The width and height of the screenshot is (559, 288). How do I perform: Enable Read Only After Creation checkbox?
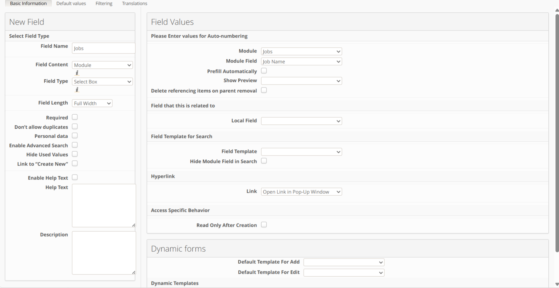point(264,225)
